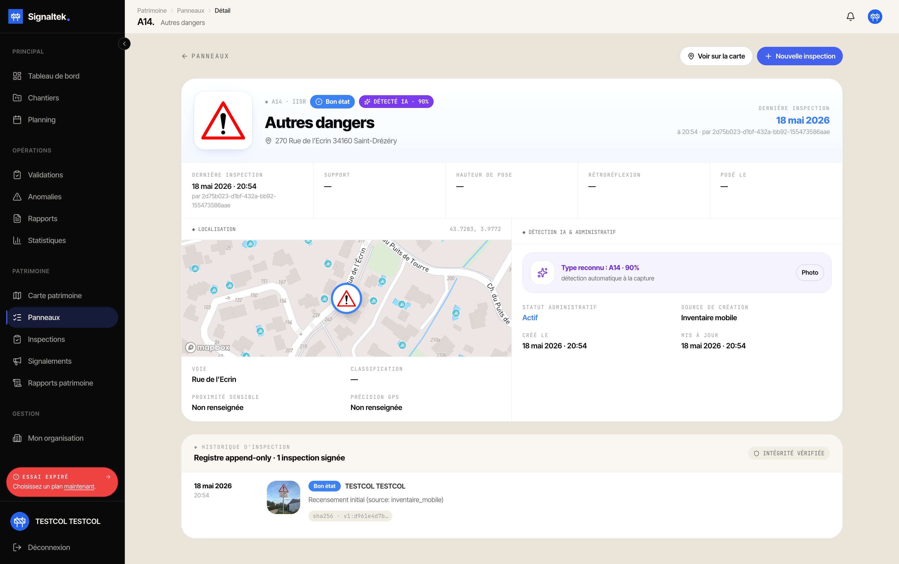
Task: Click Patrimoine in the breadcrumb
Action: tap(152, 10)
